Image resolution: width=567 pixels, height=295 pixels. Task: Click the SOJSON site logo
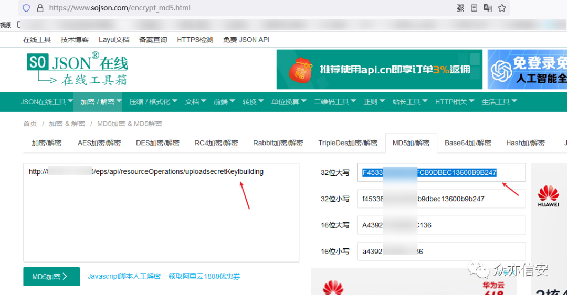click(x=78, y=69)
